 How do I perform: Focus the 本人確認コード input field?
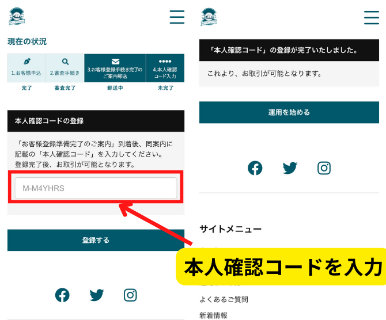coord(96,188)
